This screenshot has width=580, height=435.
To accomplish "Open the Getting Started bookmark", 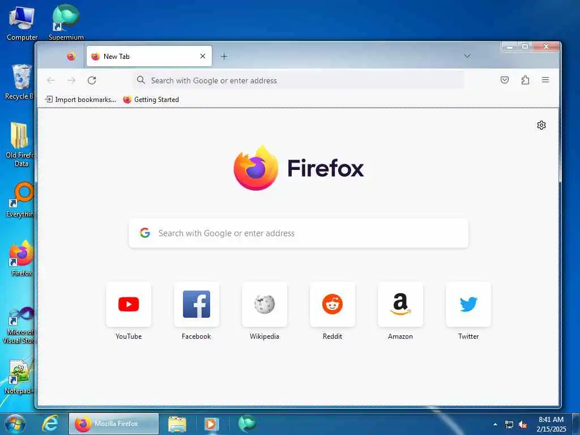I will click(x=151, y=100).
